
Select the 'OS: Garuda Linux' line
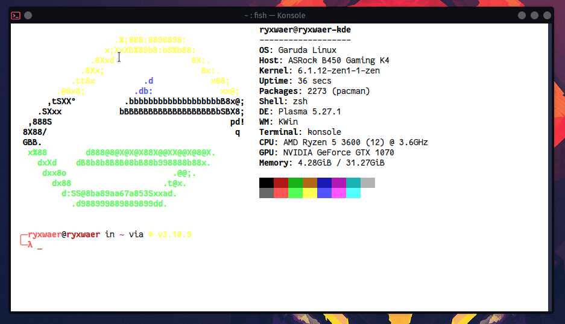tap(298, 50)
